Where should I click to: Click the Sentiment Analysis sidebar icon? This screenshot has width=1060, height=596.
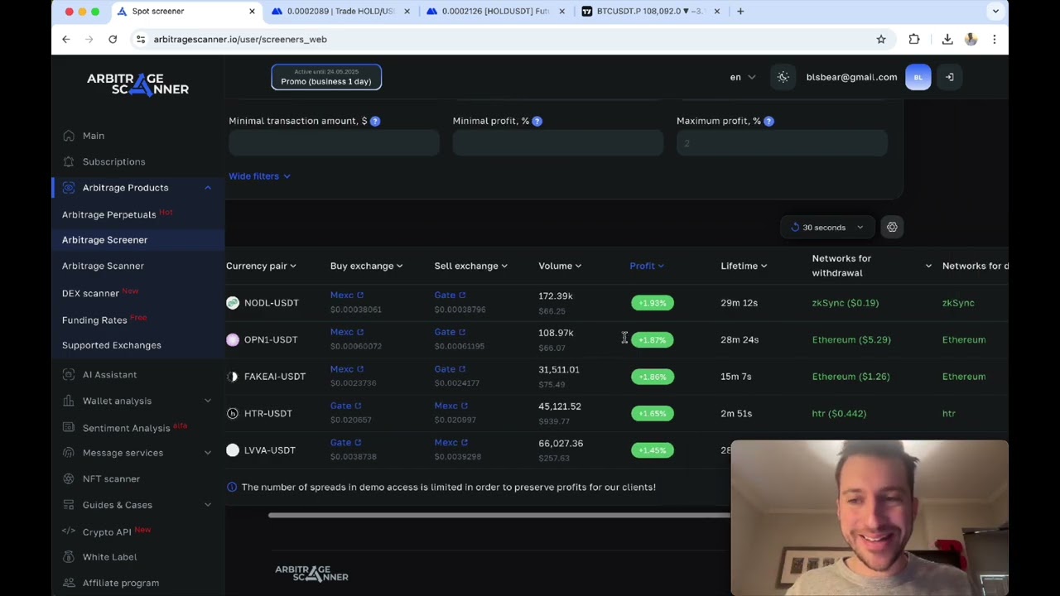[x=69, y=427]
